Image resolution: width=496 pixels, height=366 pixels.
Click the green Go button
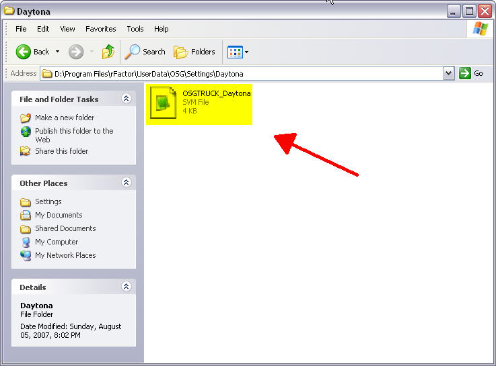(471, 73)
